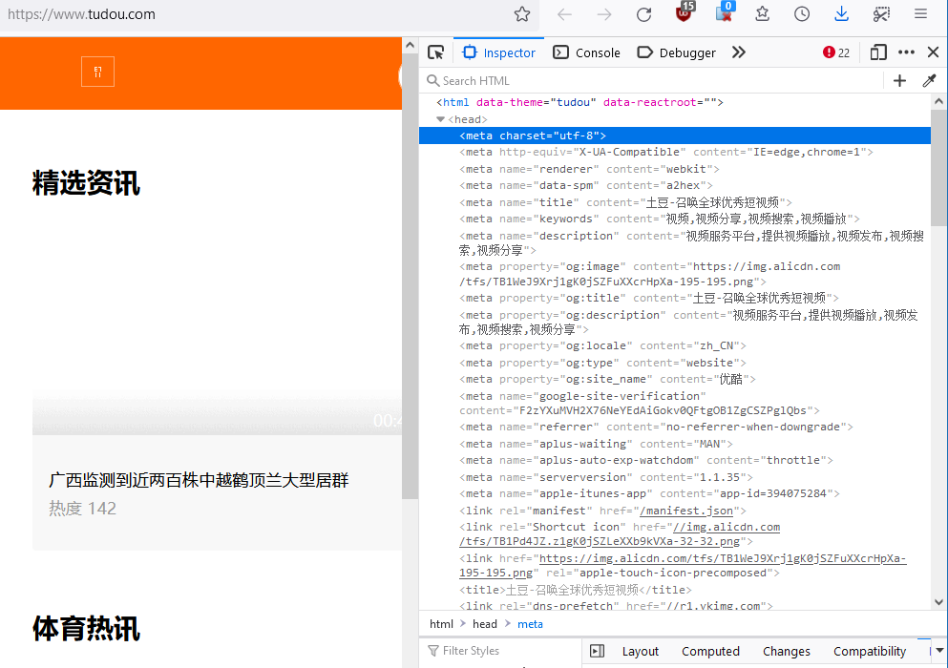Screen dimensions: 948x668
Task: Select the html data-theme tudou node
Action: (579, 102)
